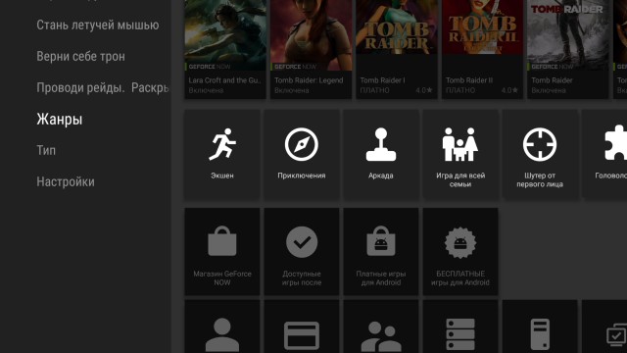
Task: Click the computer tower icon
Action: pyautogui.click(x=540, y=334)
